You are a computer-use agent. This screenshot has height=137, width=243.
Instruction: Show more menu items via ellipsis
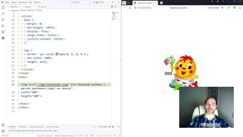click(x=44, y=2)
